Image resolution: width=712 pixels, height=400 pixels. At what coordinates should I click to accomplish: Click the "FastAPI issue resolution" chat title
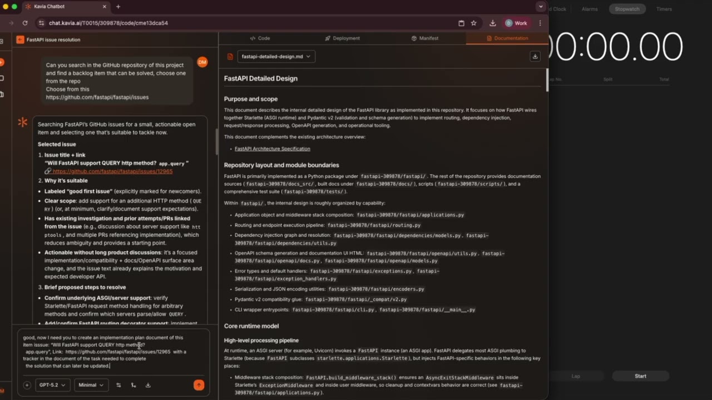53,40
